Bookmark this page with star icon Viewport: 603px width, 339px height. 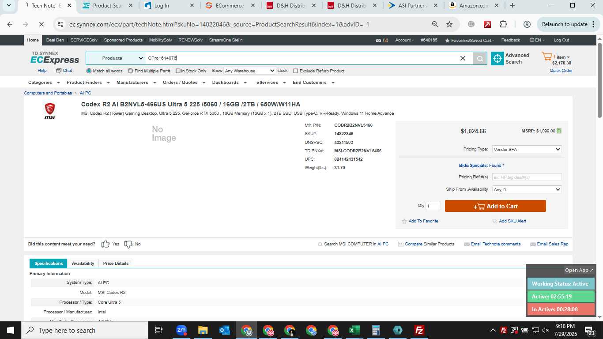(449, 24)
